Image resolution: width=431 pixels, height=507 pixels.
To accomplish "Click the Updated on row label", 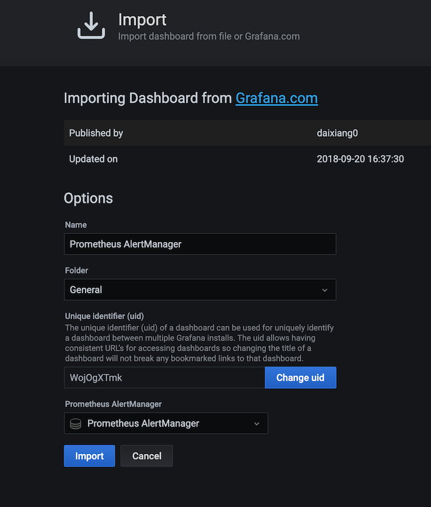I will tap(93, 159).
